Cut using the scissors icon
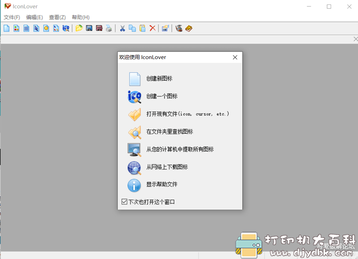 [122, 28]
